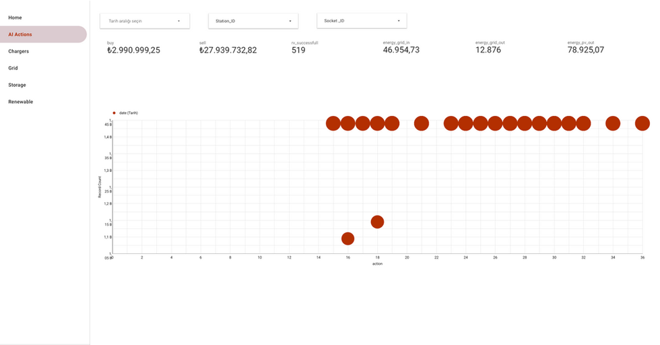Open the Grid section
The image size is (660, 345).
coord(13,68)
